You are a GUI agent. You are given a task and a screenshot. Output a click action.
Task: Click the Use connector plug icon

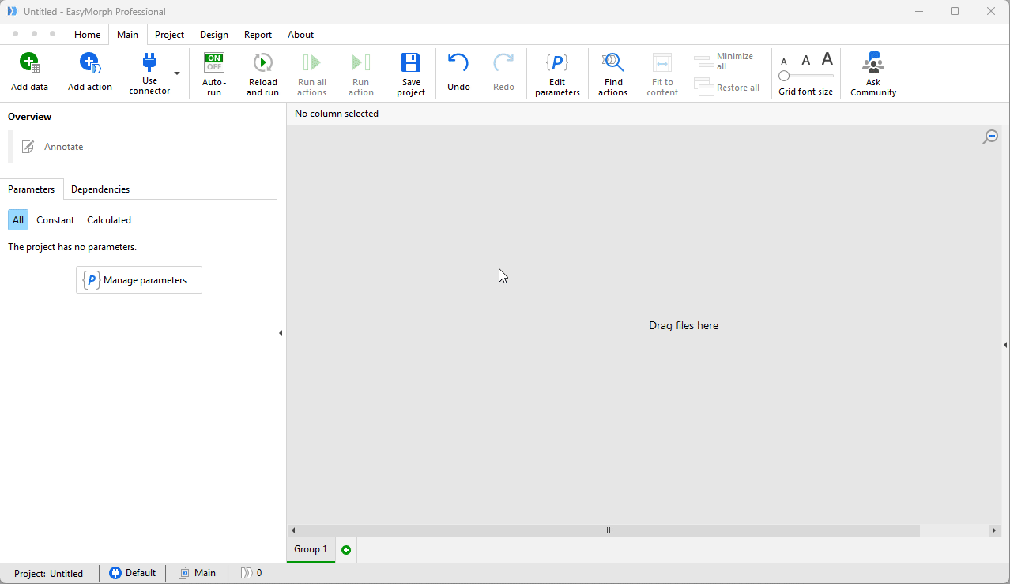149,62
